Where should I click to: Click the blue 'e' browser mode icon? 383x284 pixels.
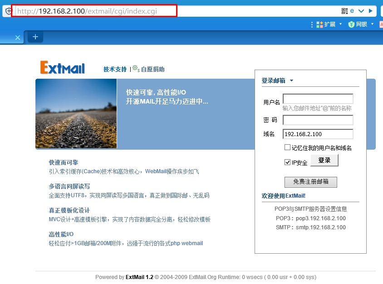352,11
